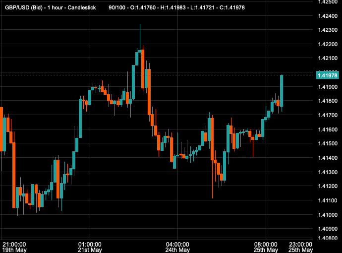Click the 1.41000 price axis label

tap(328, 215)
